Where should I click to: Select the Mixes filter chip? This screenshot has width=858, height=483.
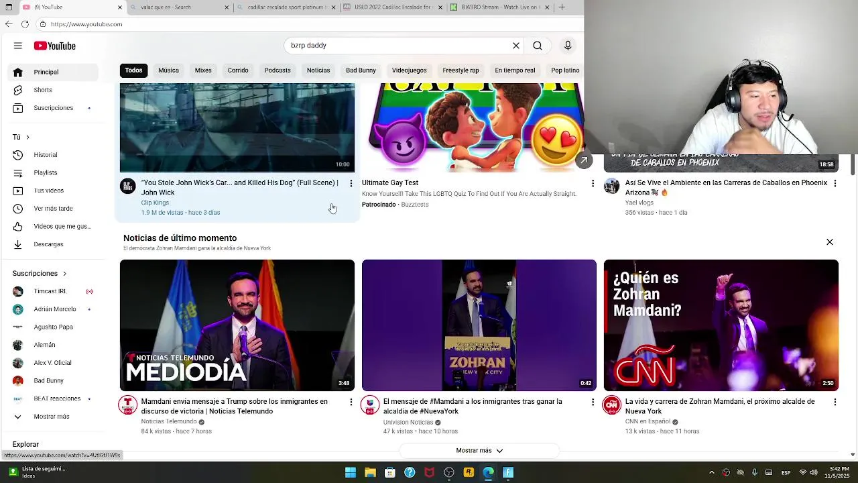203,70
